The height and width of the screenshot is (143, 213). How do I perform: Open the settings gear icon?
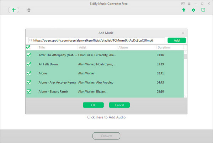click(193, 10)
